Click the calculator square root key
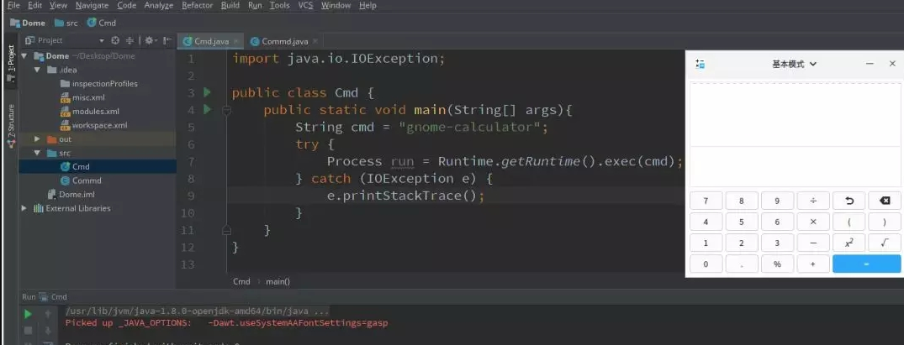904x345 pixels. pyautogui.click(x=885, y=243)
